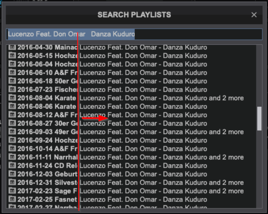Open the 2016-12-03 Geburt playlist result
The height and width of the screenshot is (214, 268).
[121, 174]
